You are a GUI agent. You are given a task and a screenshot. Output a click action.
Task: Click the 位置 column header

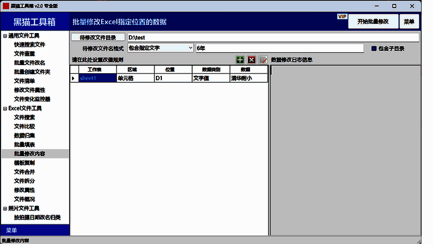click(173, 70)
